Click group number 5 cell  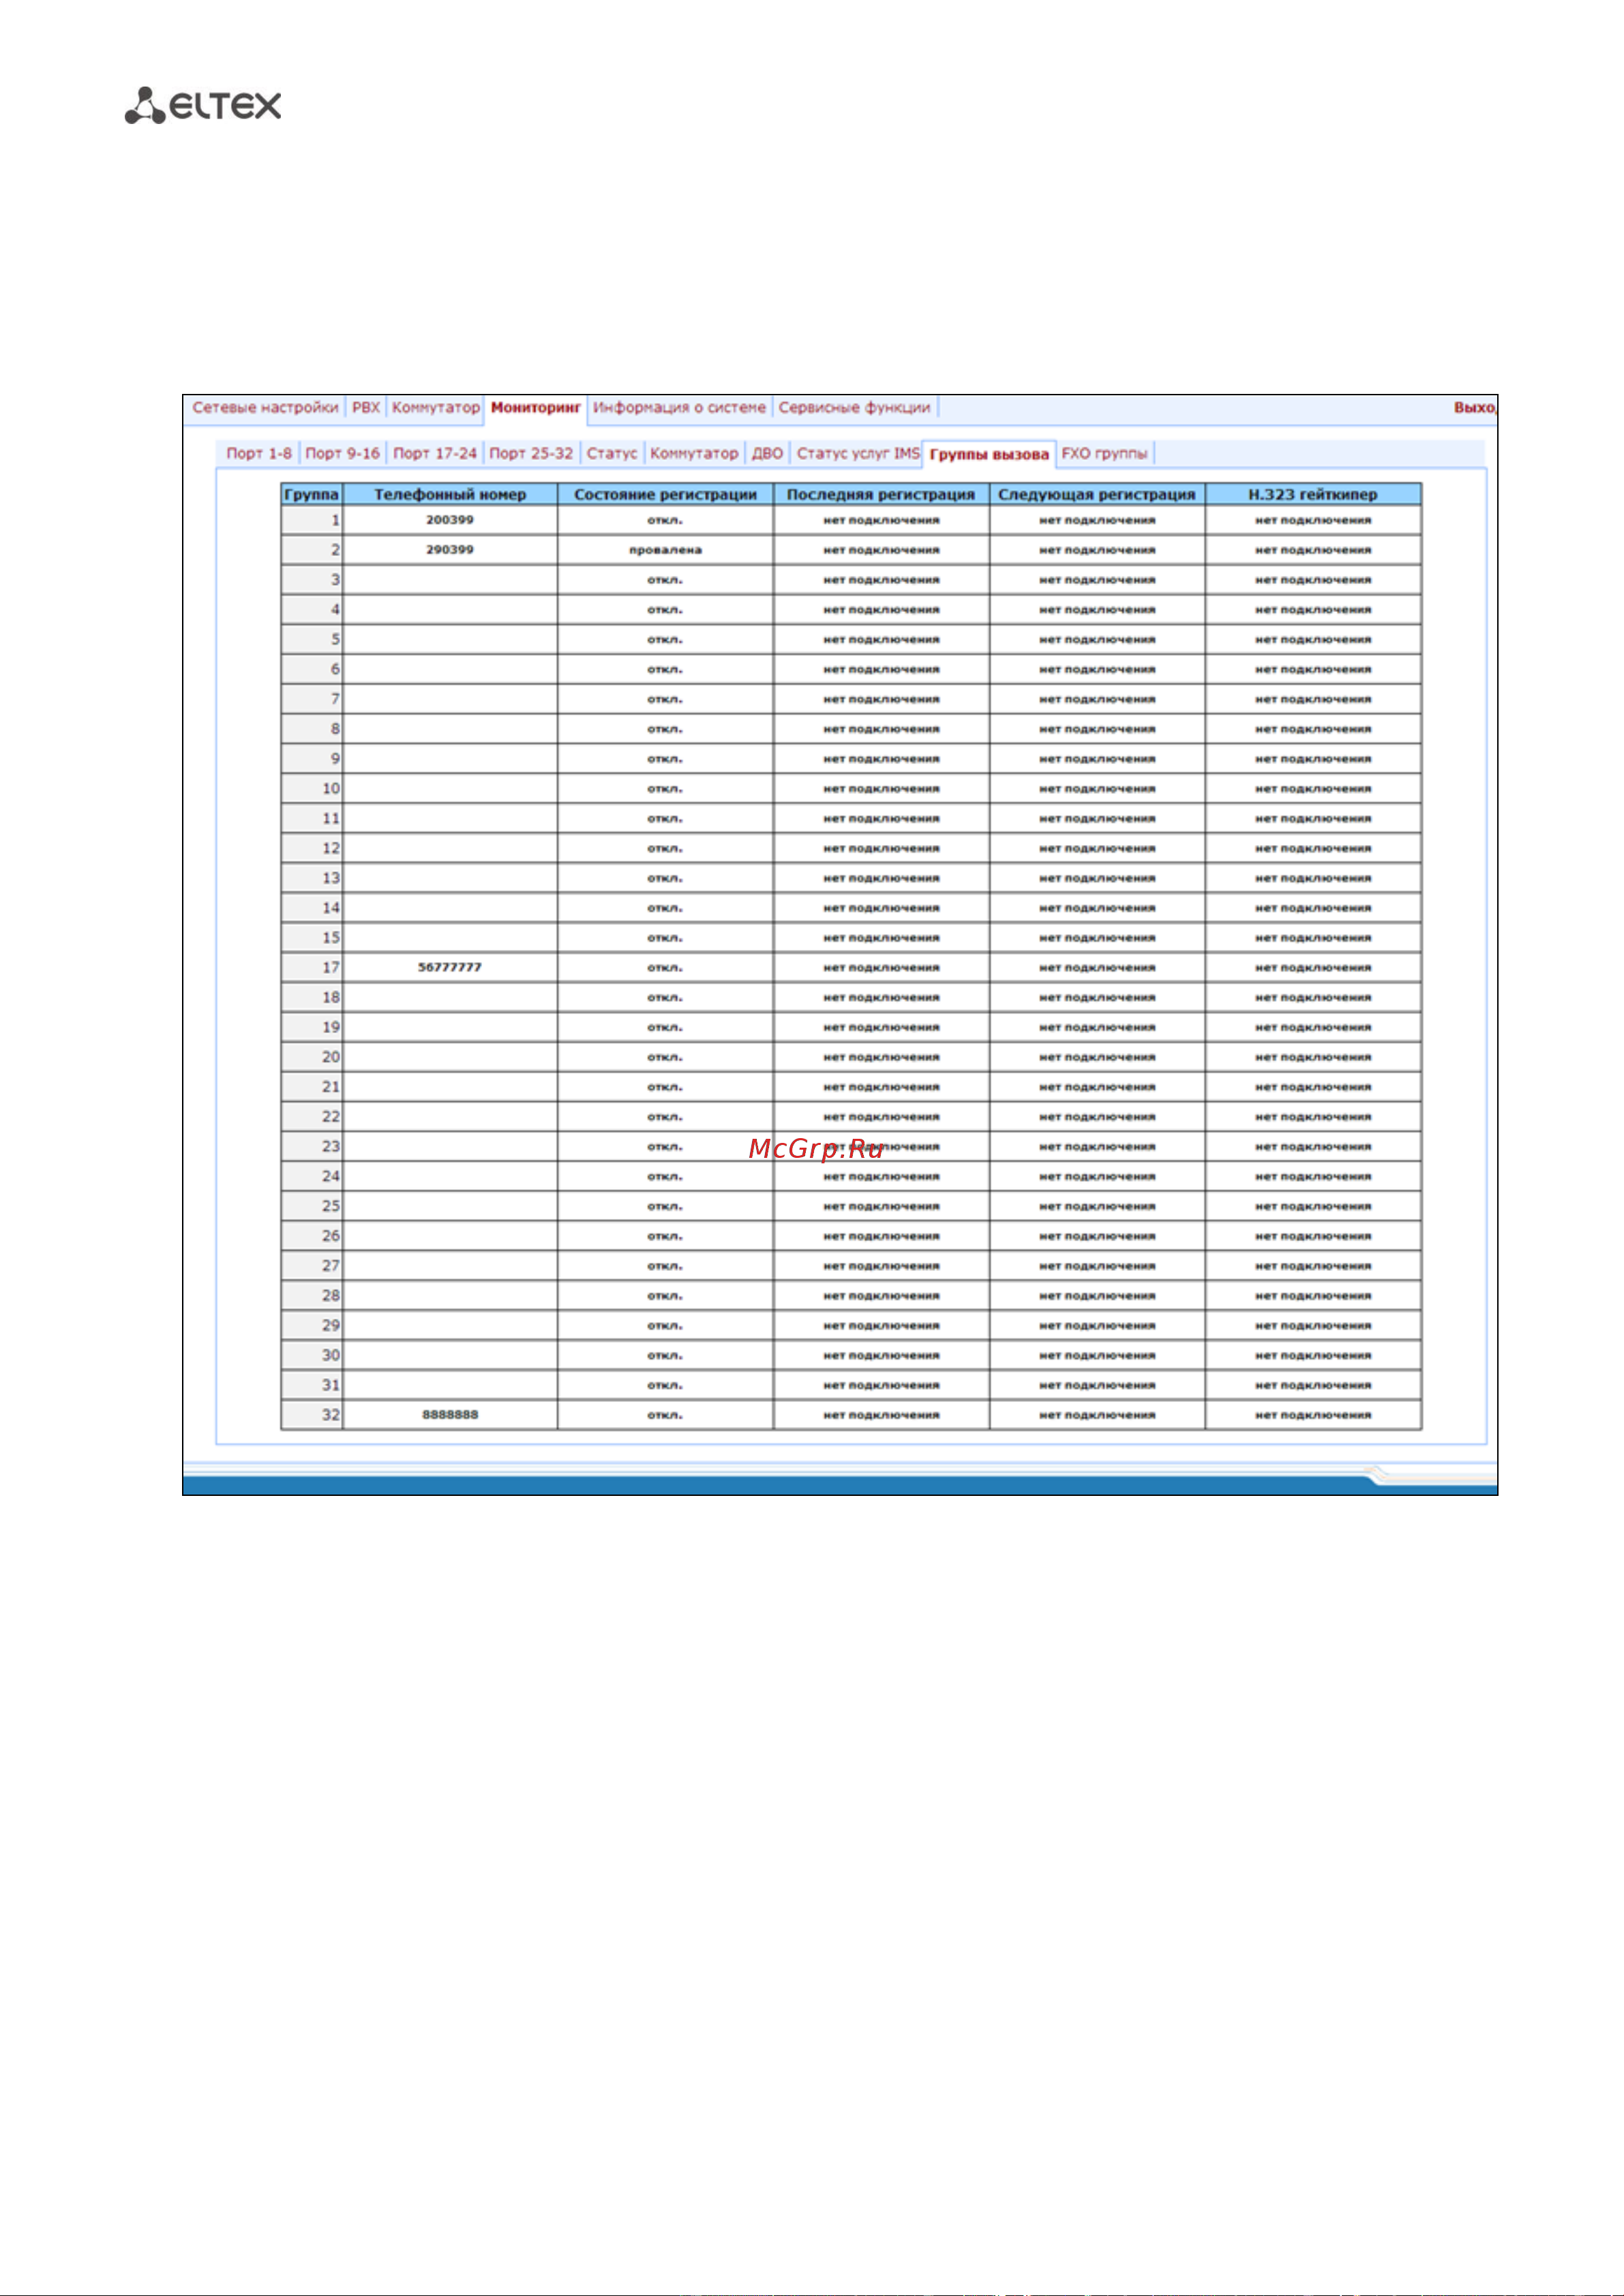point(311,640)
